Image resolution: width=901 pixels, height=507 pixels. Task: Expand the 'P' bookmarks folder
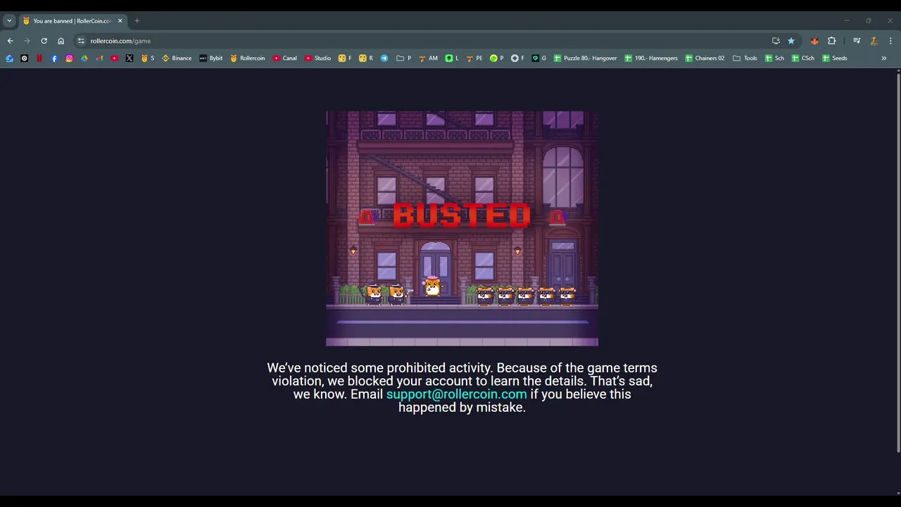404,58
